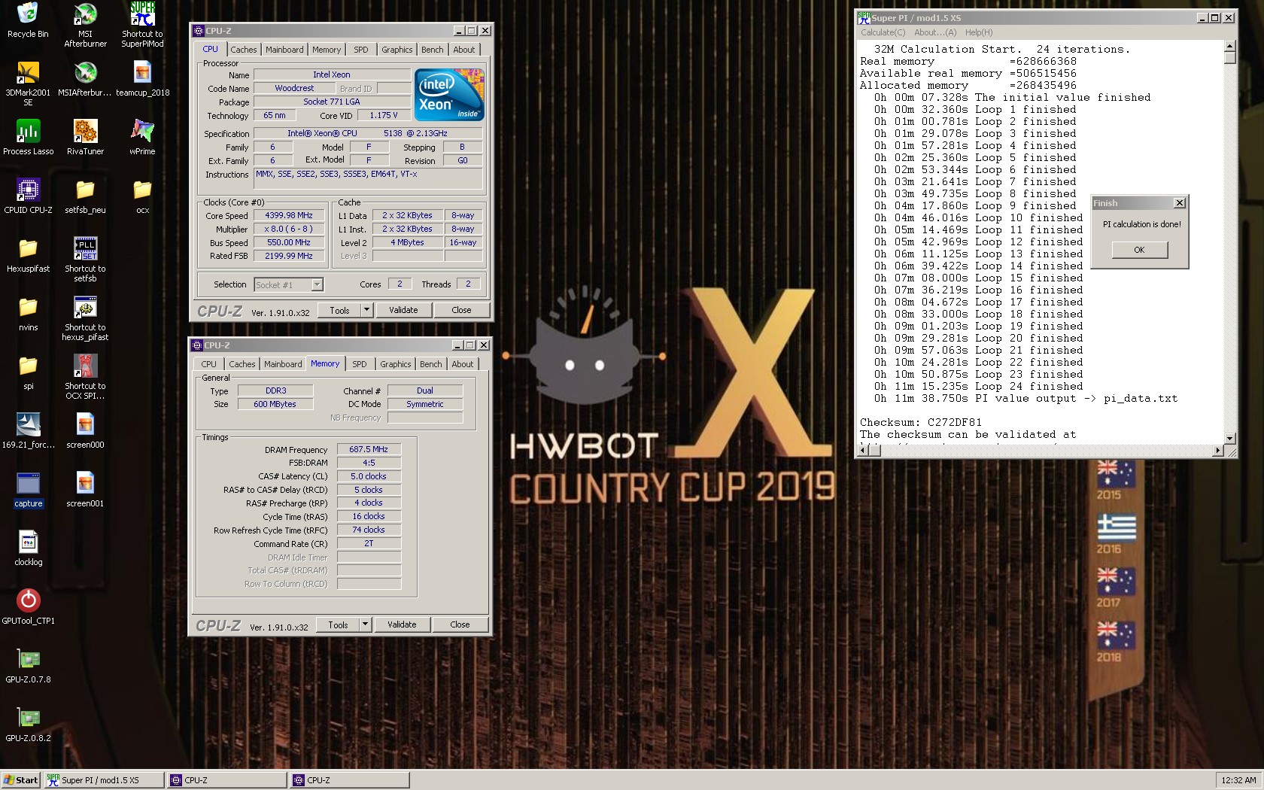Launch Process Lasso desktop icon

pos(28,137)
